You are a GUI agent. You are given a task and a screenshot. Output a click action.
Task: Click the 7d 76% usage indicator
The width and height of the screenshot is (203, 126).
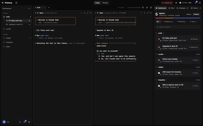pos(186,3)
